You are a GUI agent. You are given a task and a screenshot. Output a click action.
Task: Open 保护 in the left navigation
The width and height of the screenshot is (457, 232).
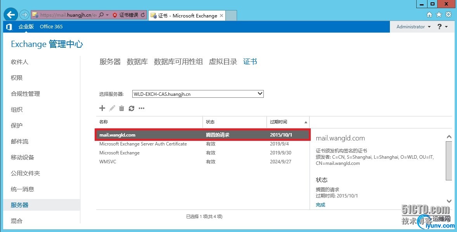17,125
